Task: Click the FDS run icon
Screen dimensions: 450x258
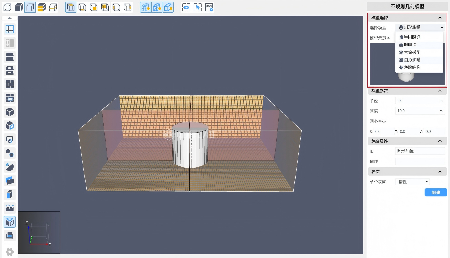Action: click(209, 7)
